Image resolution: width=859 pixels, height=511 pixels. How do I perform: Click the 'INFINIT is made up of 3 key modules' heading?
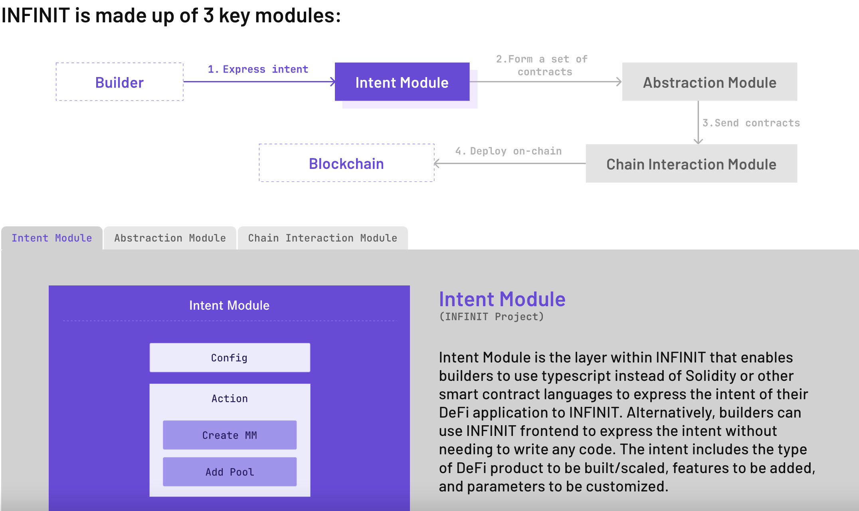pyautogui.click(x=171, y=16)
